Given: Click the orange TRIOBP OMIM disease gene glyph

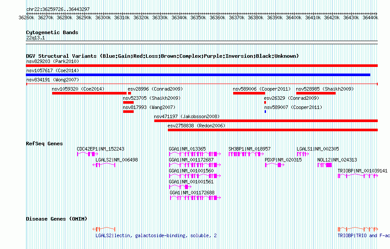Looking at the screenshot, I should click(358, 229).
